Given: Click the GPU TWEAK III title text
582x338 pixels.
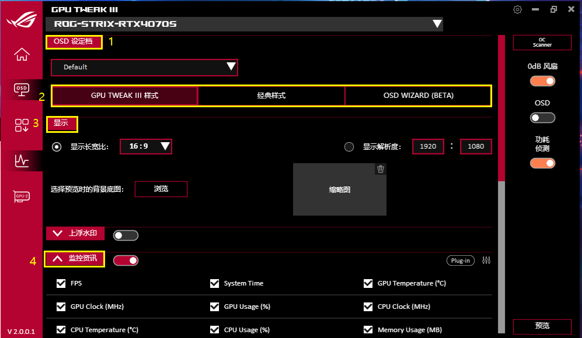Looking at the screenshot, I should pos(85,10).
